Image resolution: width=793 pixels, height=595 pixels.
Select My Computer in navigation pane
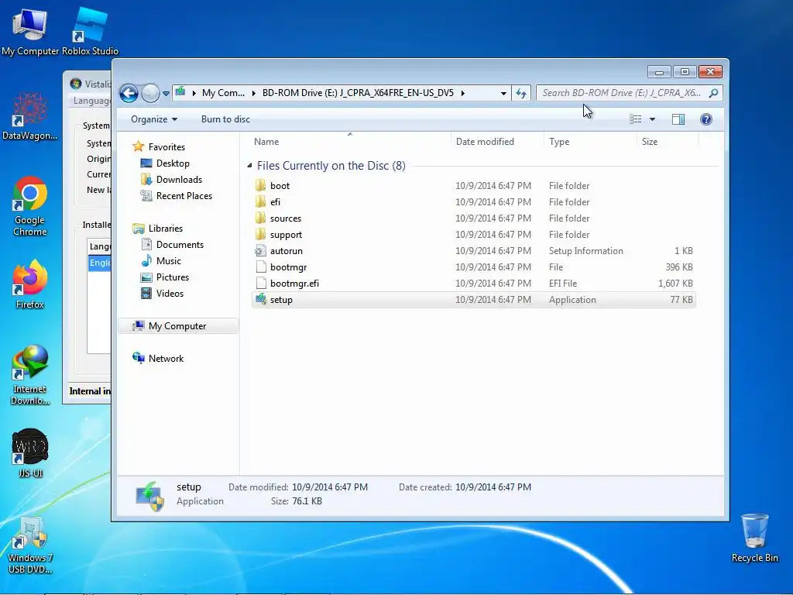pos(177,326)
